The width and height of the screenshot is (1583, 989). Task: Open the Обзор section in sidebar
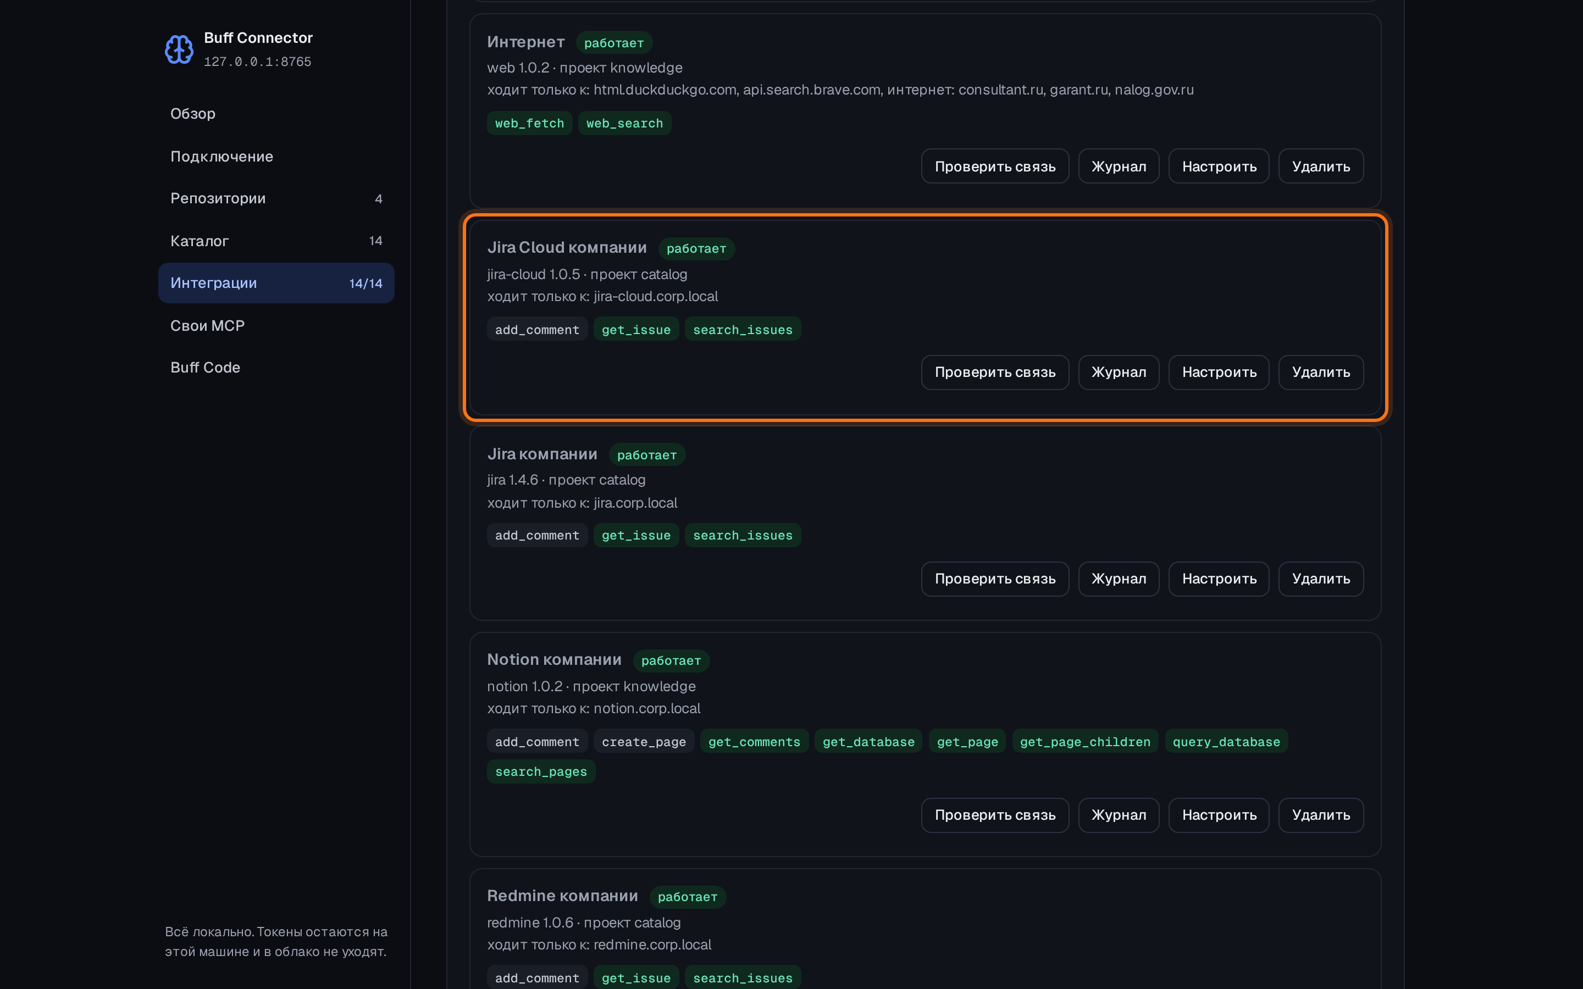(276, 114)
